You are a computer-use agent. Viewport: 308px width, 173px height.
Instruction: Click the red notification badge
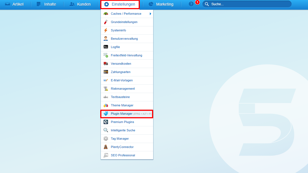[197, 2]
